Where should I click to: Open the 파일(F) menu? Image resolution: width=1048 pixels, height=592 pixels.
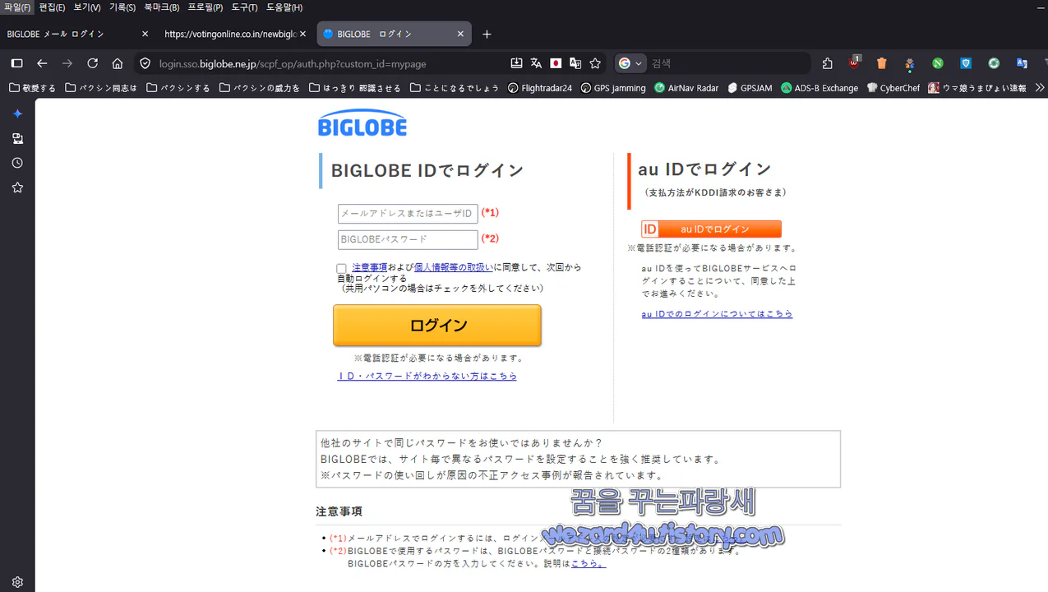[16, 7]
